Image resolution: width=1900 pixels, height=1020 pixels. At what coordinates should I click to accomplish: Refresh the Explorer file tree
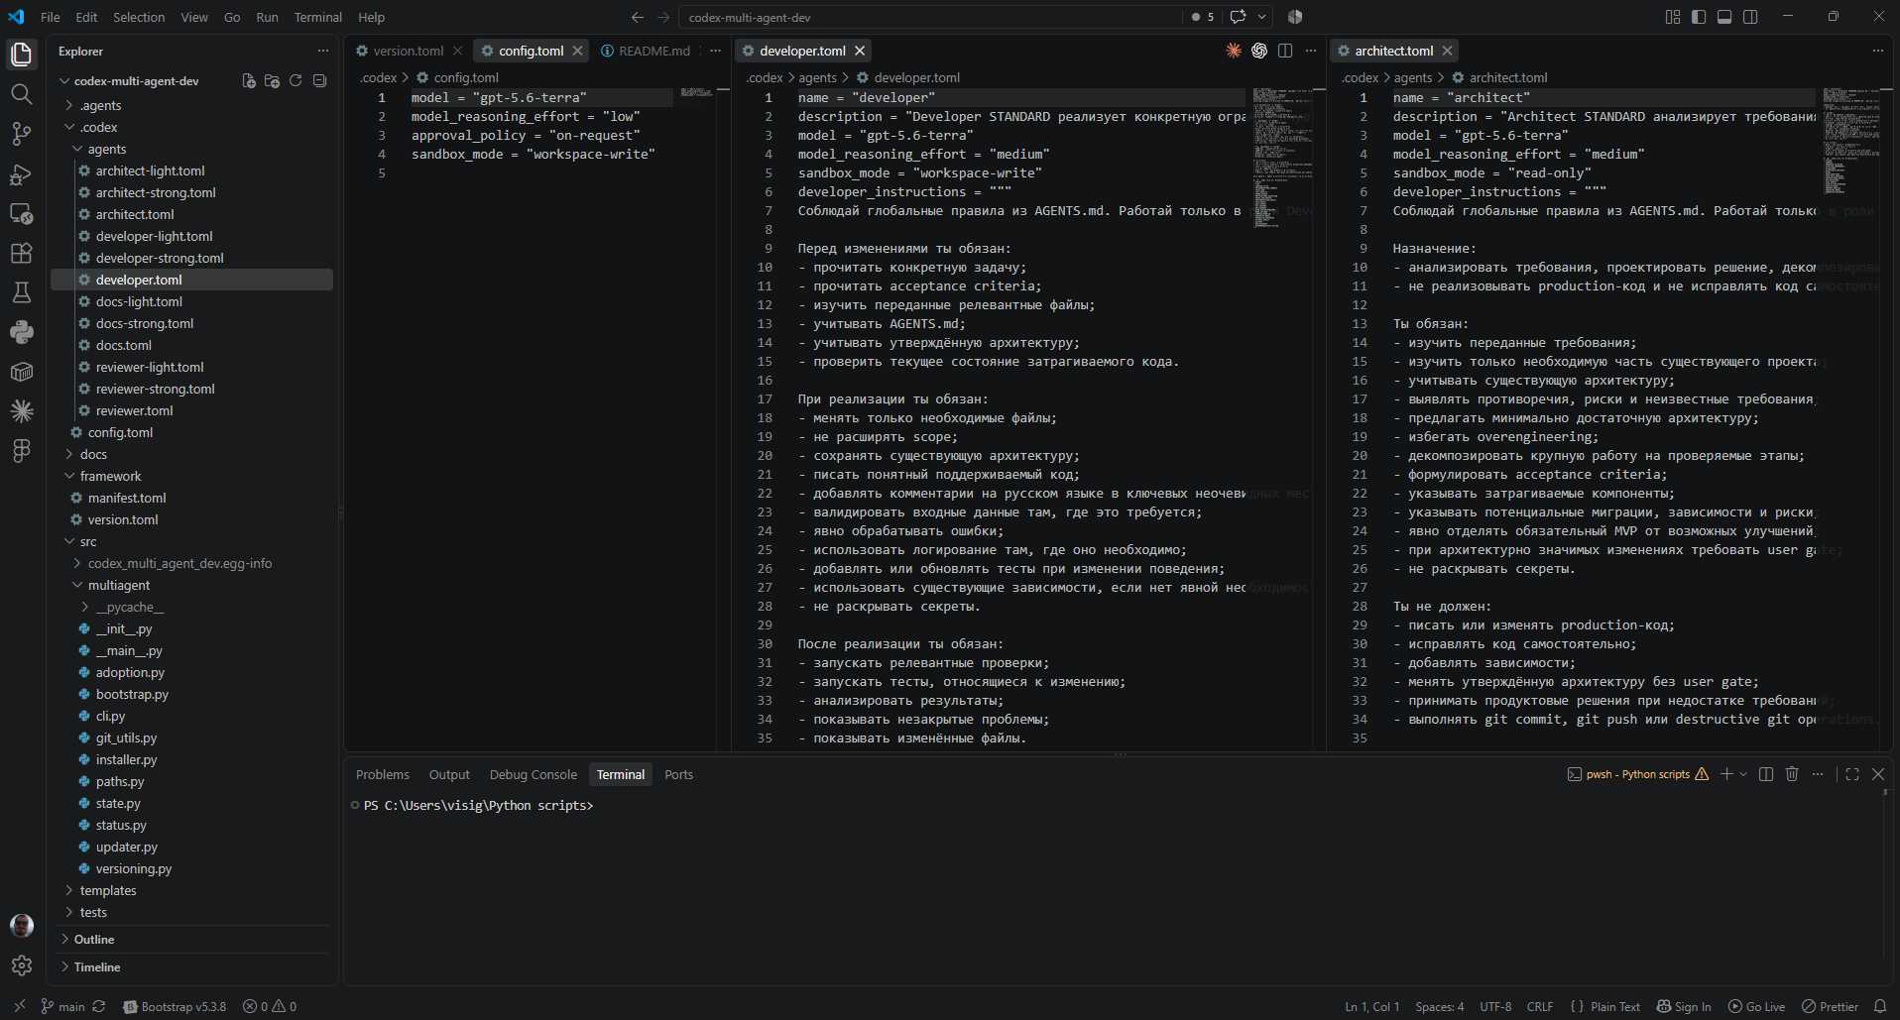pyautogui.click(x=296, y=80)
